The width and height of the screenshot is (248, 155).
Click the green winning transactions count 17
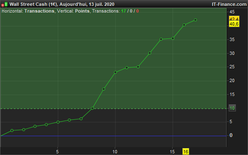point(124,11)
